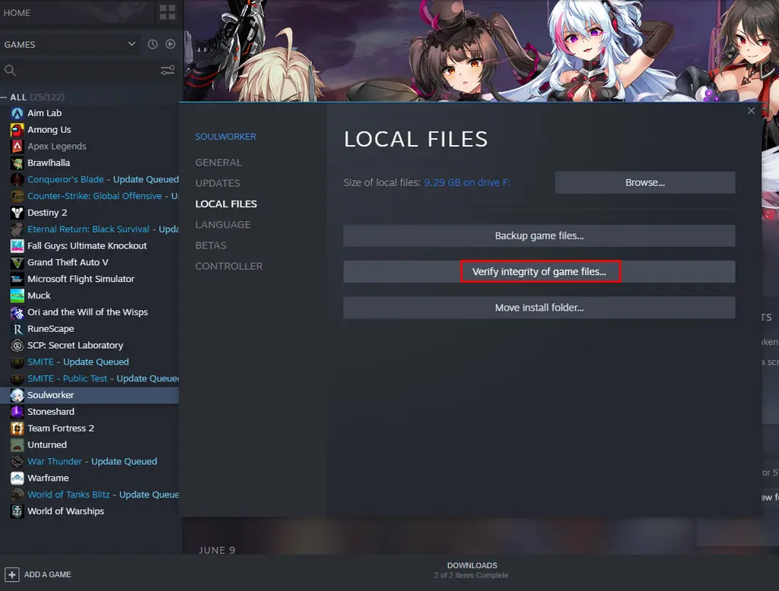Click the Apex Legends game icon
The height and width of the screenshot is (591, 779).
pos(17,147)
